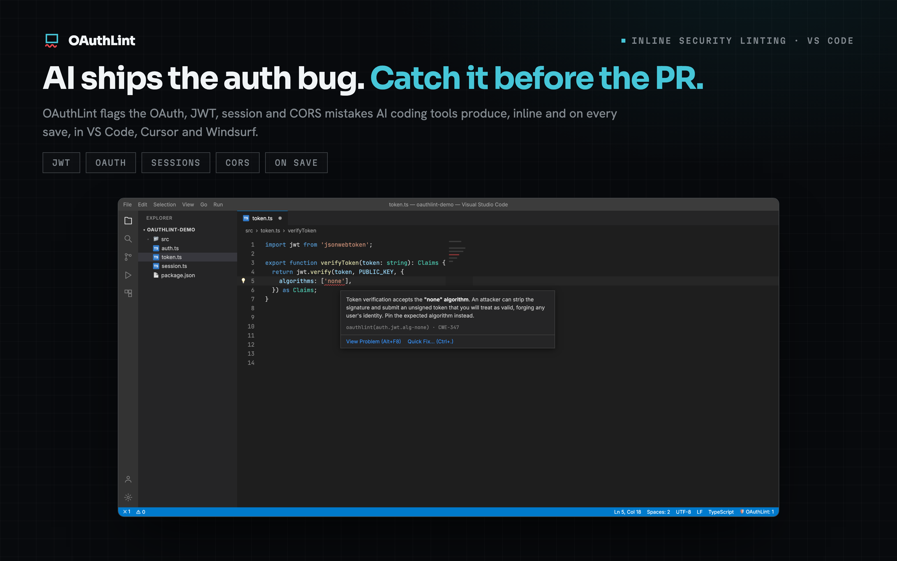Open the Run and Debug icon
897x561 pixels.
(128, 275)
